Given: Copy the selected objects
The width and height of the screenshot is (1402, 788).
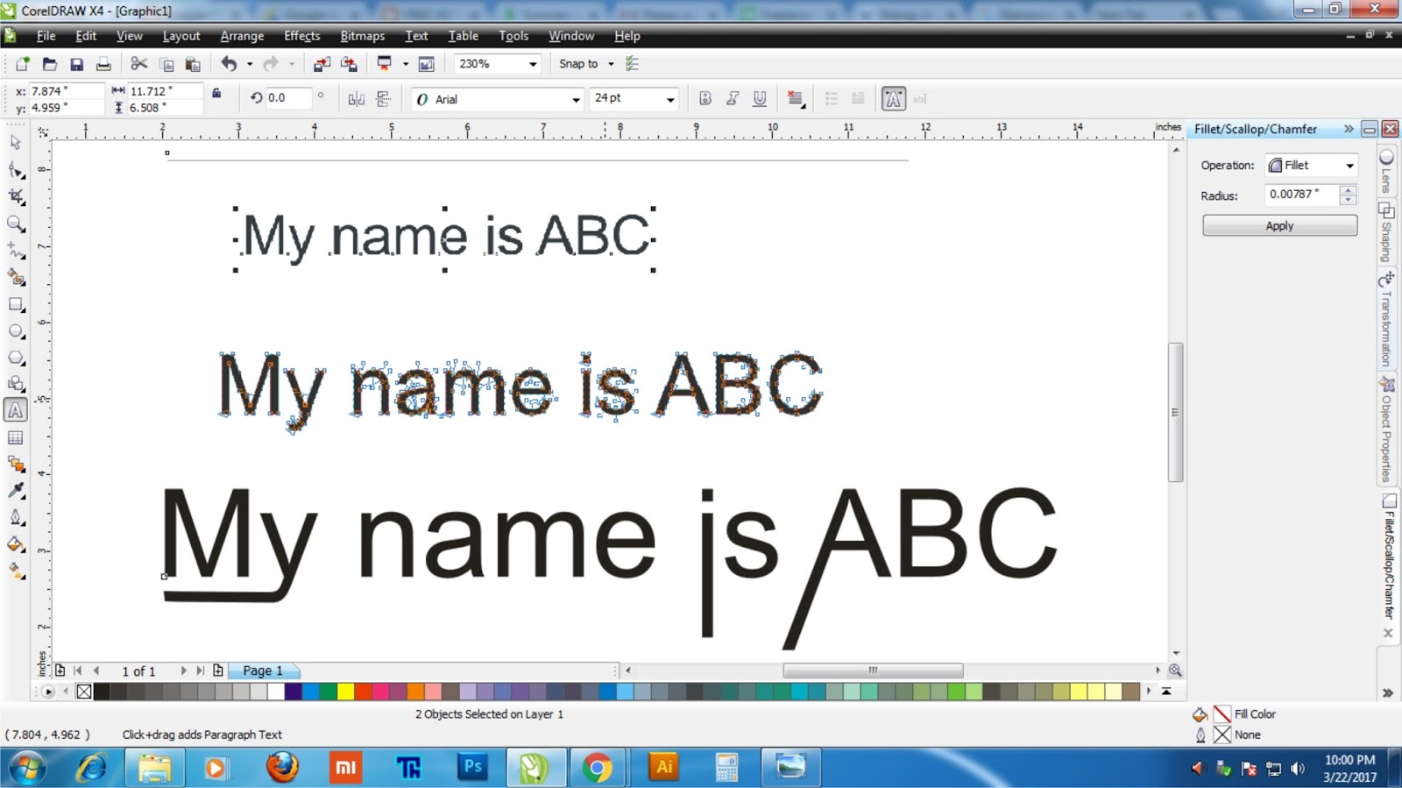Looking at the screenshot, I should point(166,64).
